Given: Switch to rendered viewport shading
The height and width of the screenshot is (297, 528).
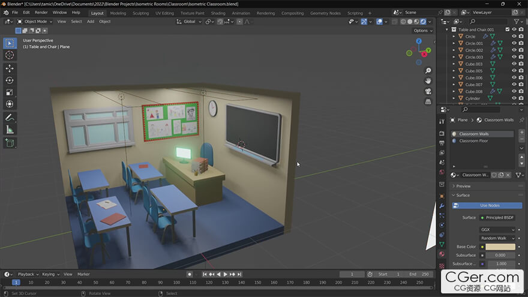Looking at the screenshot, I should pos(423,22).
